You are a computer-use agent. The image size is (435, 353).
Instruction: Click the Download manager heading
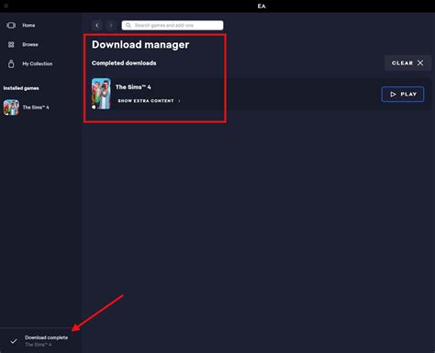coord(140,45)
